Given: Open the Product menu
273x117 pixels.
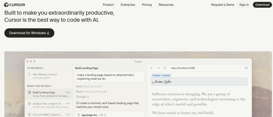Looking at the screenshot, I should click(x=108, y=5).
